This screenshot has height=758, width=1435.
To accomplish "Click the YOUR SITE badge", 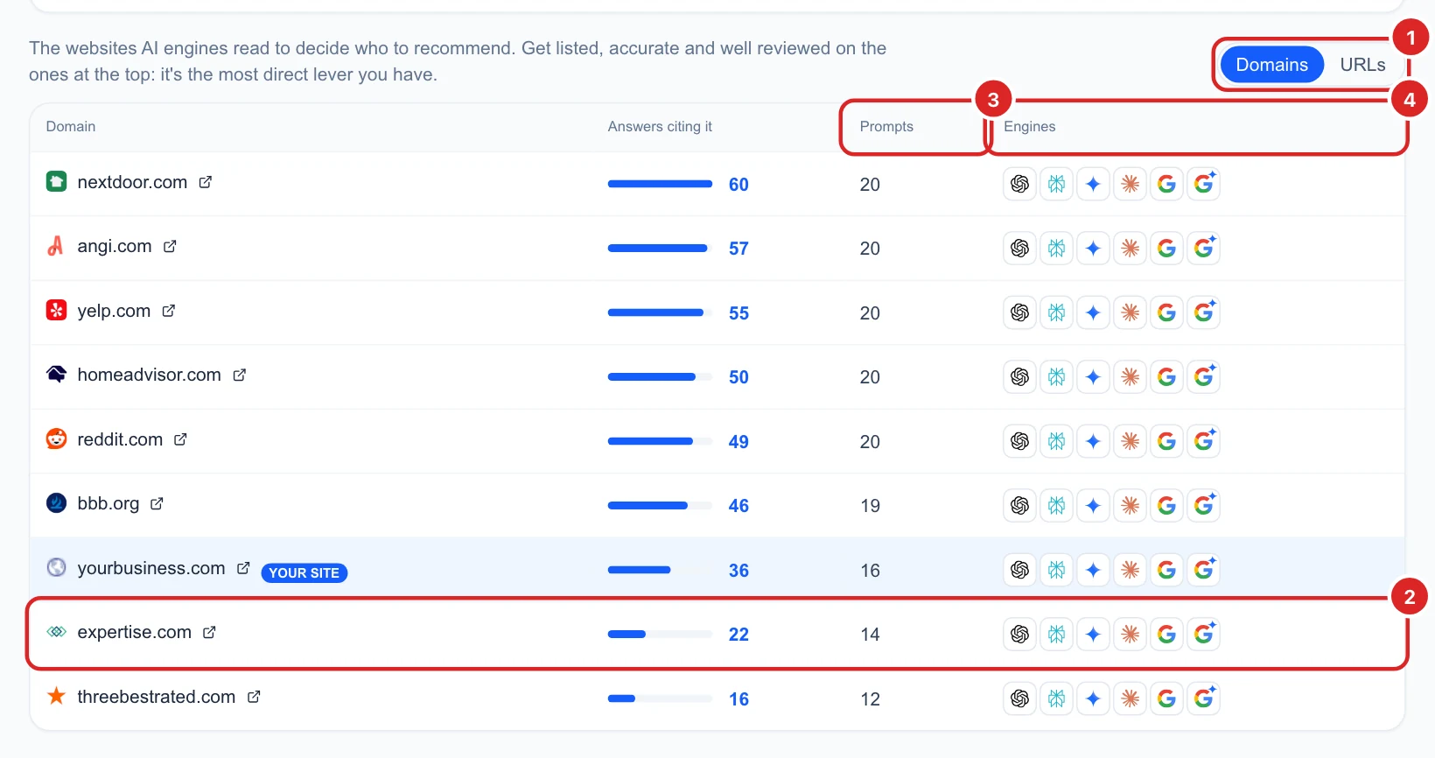I will [x=304, y=572].
